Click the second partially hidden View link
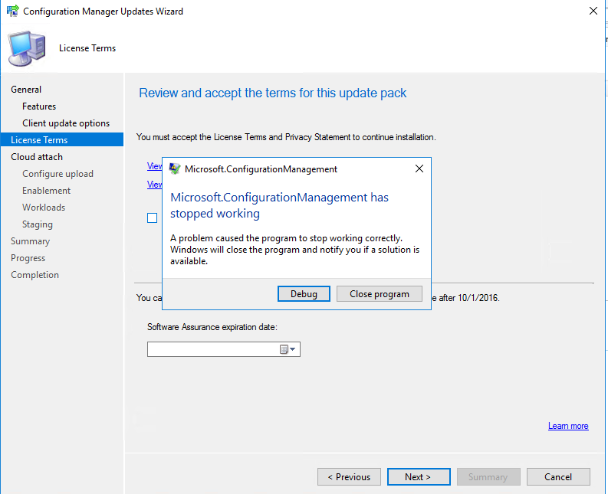The width and height of the screenshot is (608, 494). pos(154,184)
